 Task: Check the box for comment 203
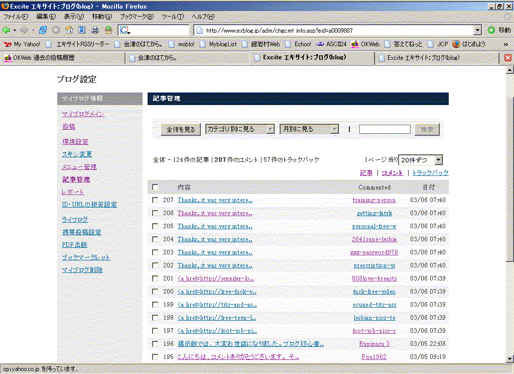pyautogui.click(x=156, y=252)
